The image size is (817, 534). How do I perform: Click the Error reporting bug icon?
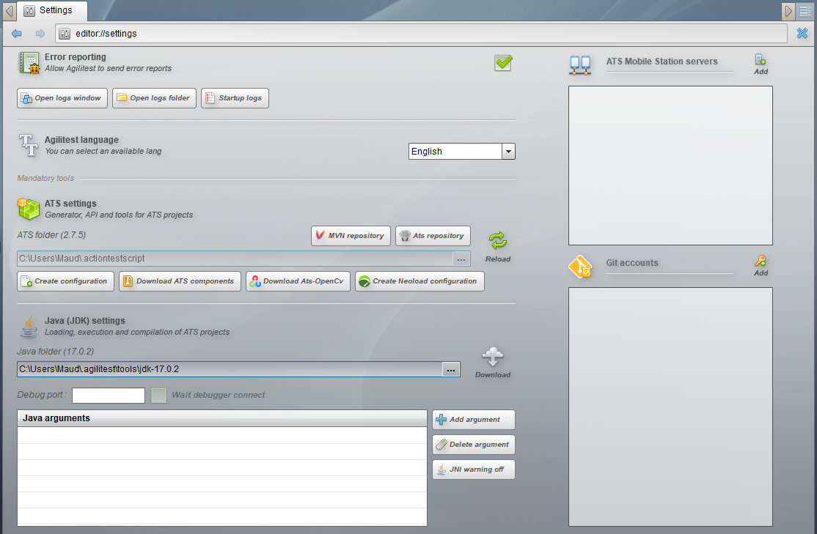coord(29,63)
